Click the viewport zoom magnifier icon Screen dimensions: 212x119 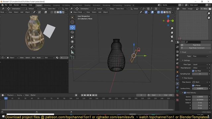pyautogui.click(x=172, y=28)
